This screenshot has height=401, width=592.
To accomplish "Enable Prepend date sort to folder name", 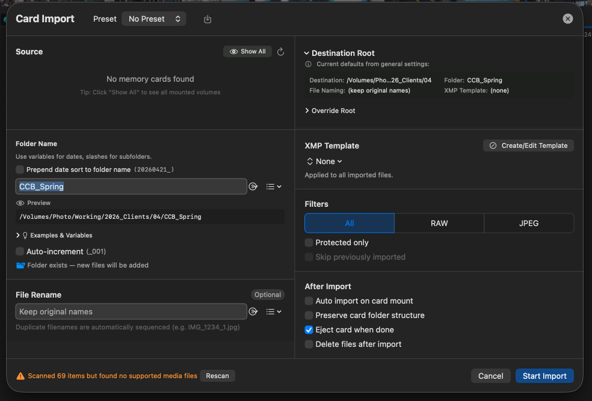I will pos(20,170).
